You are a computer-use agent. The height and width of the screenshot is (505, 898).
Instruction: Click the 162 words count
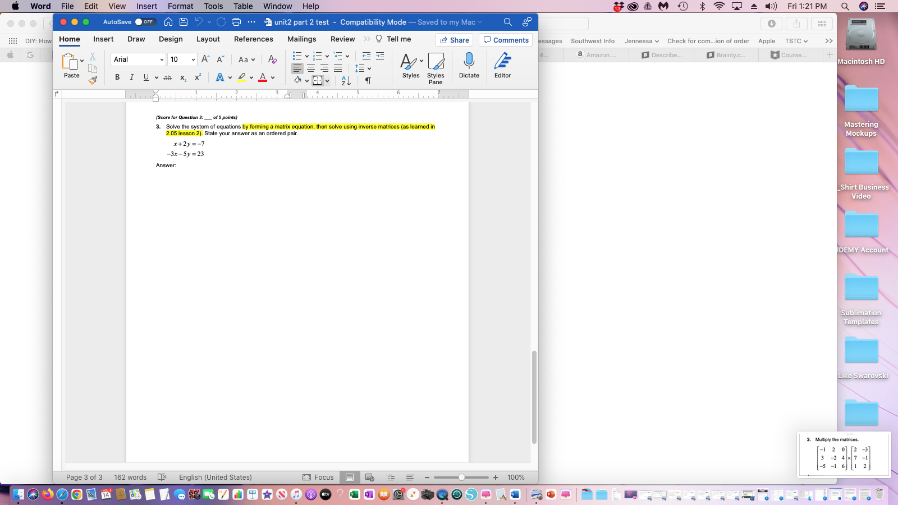pyautogui.click(x=130, y=478)
